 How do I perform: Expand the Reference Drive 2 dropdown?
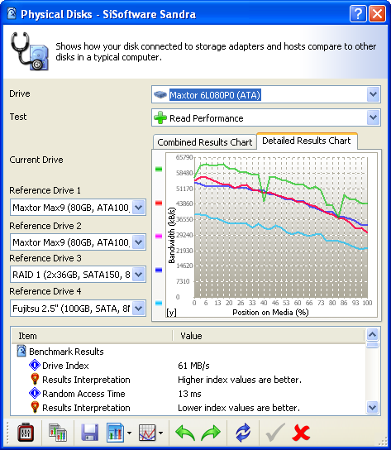[139, 242]
